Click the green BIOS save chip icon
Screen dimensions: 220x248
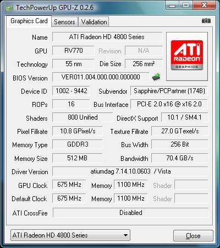pyautogui.click(x=156, y=77)
